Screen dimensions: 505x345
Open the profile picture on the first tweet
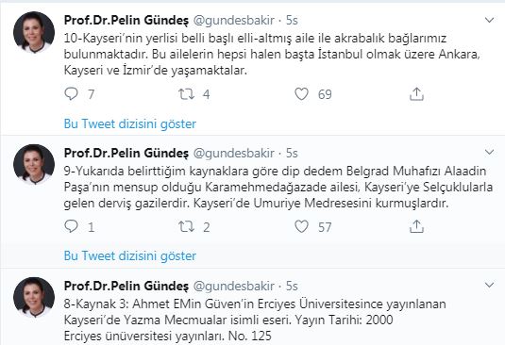34,32
